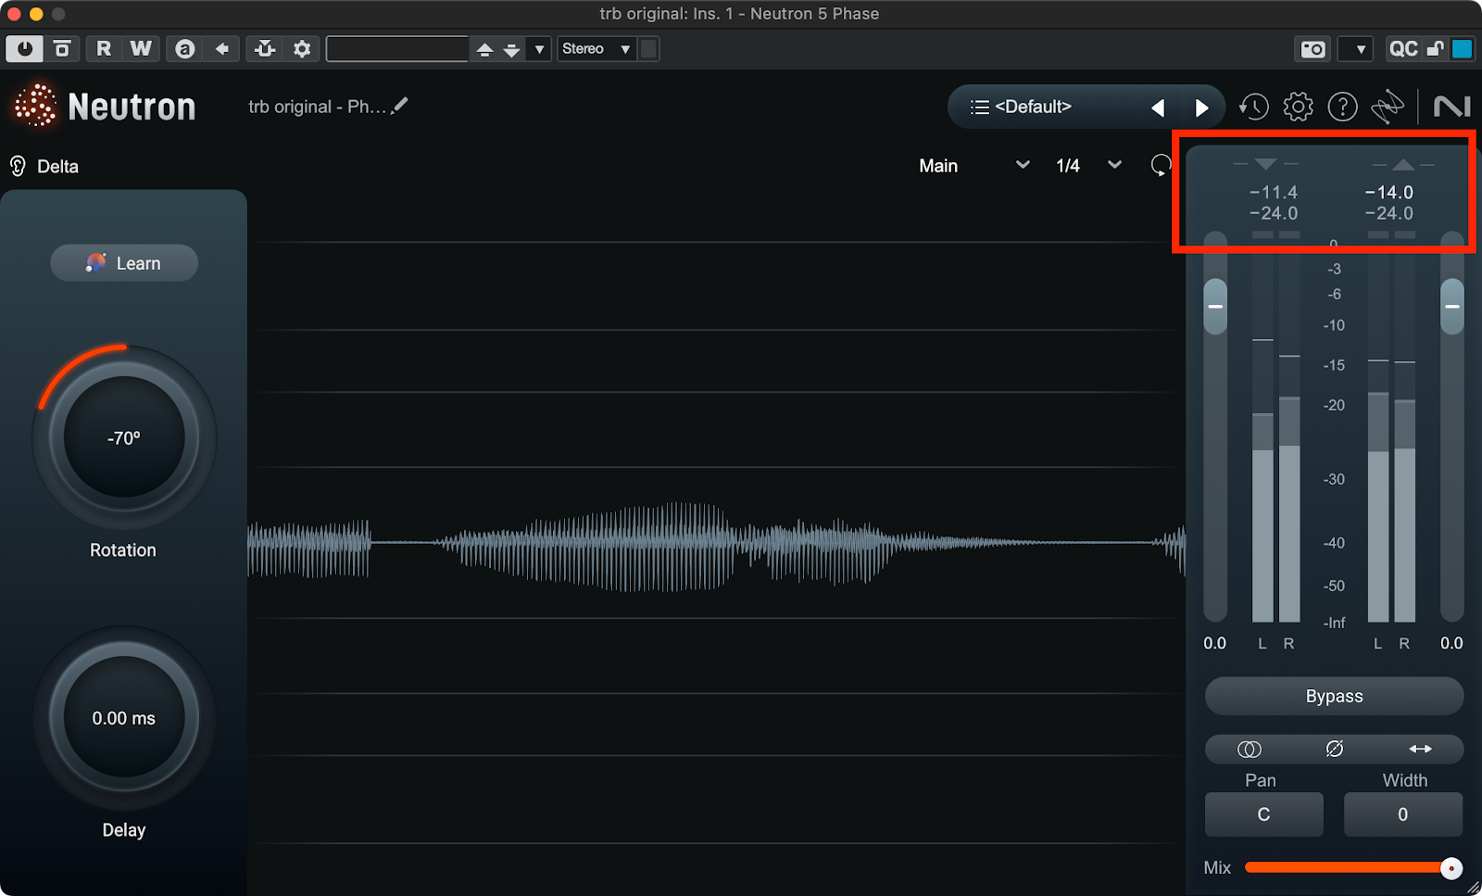Open the help question mark icon
This screenshot has width=1482, height=896.
tap(1342, 107)
